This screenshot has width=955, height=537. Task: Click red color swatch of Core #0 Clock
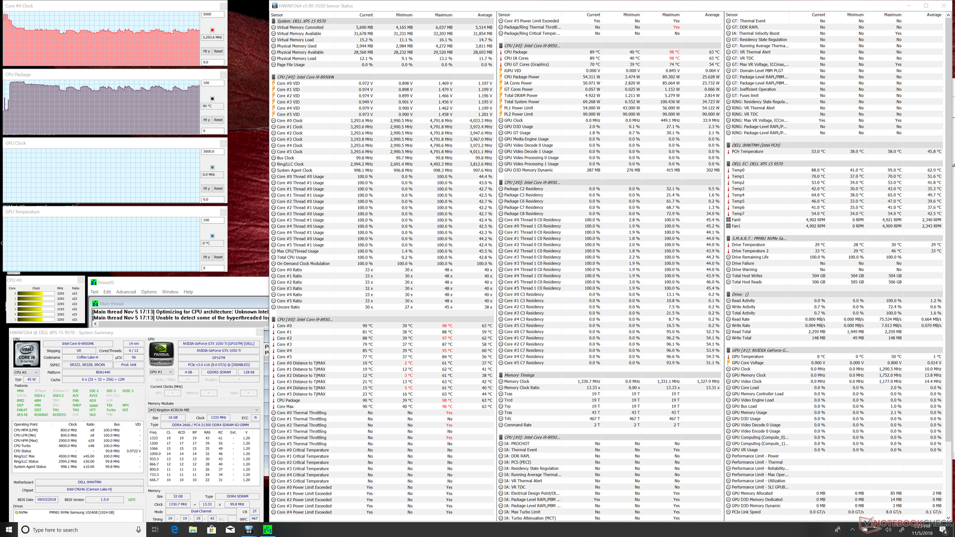coord(212,30)
